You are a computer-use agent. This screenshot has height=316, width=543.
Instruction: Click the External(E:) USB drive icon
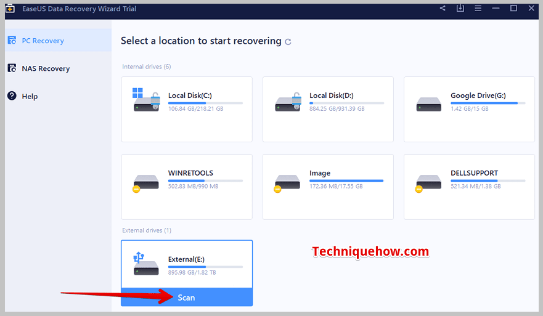click(146, 264)
